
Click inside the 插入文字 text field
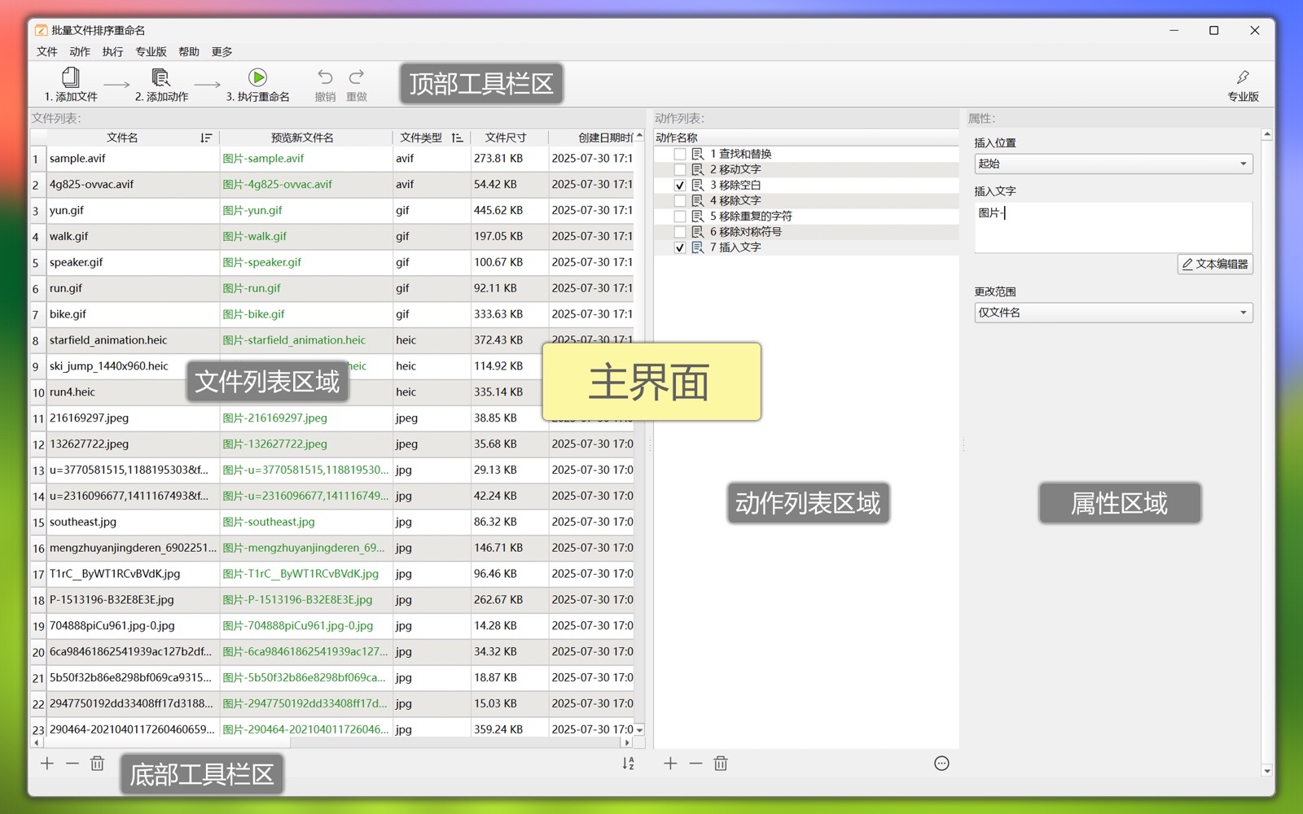point(1112,228)
